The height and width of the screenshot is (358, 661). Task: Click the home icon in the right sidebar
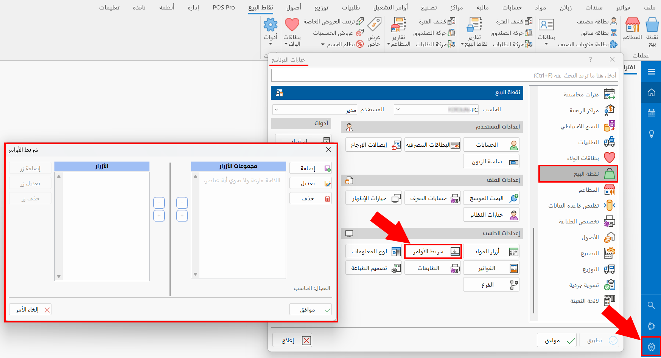[x=651, y=92]
